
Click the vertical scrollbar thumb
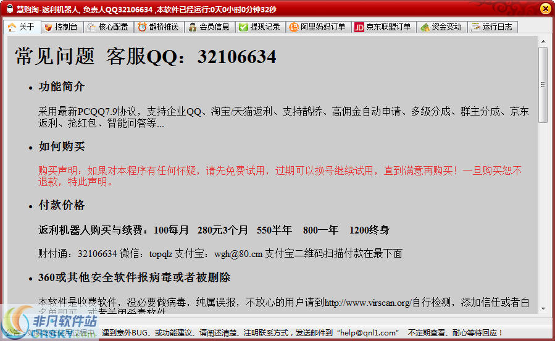[543, 85]
